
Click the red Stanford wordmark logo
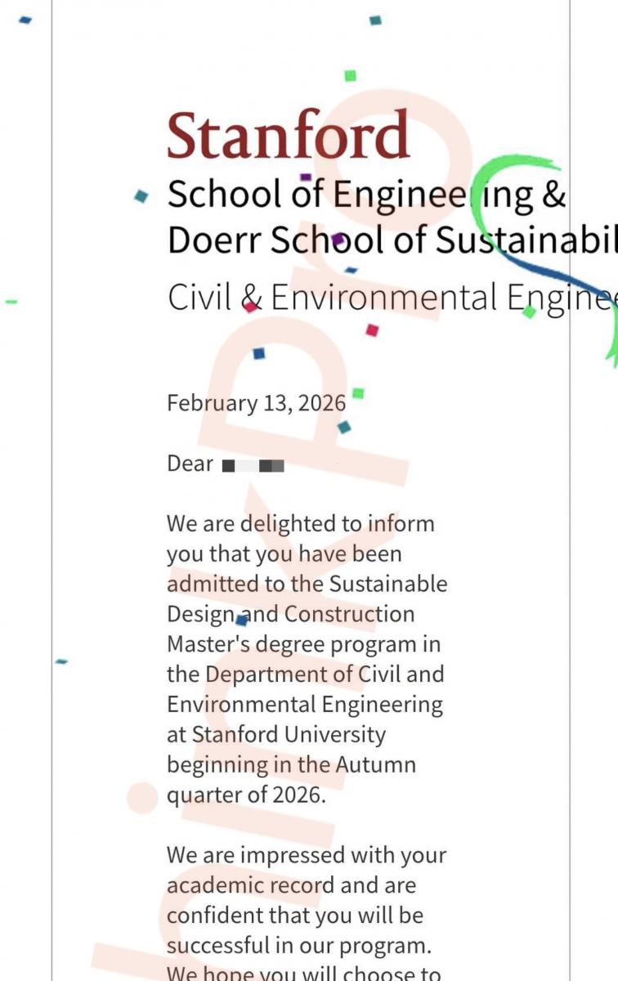coord(288,136)
